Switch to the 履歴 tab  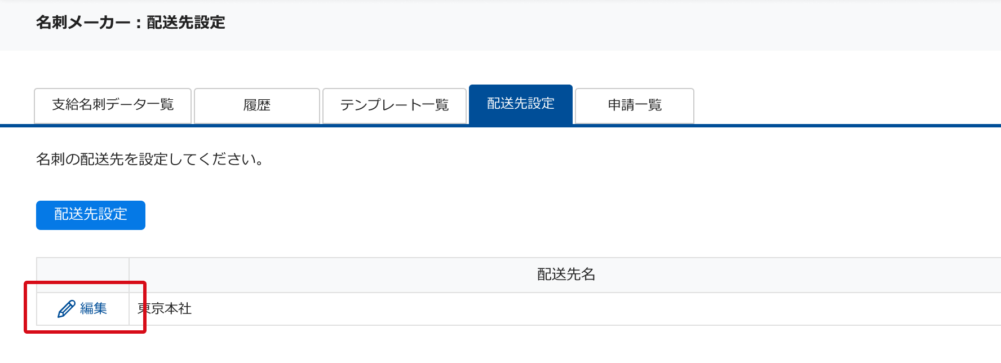coord(257,105)
